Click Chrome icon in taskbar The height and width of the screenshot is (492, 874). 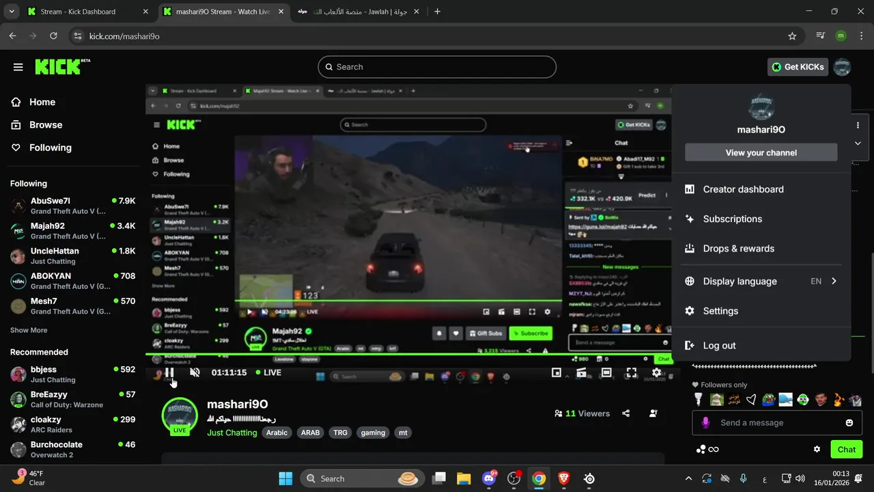click(x=539, y=478)
